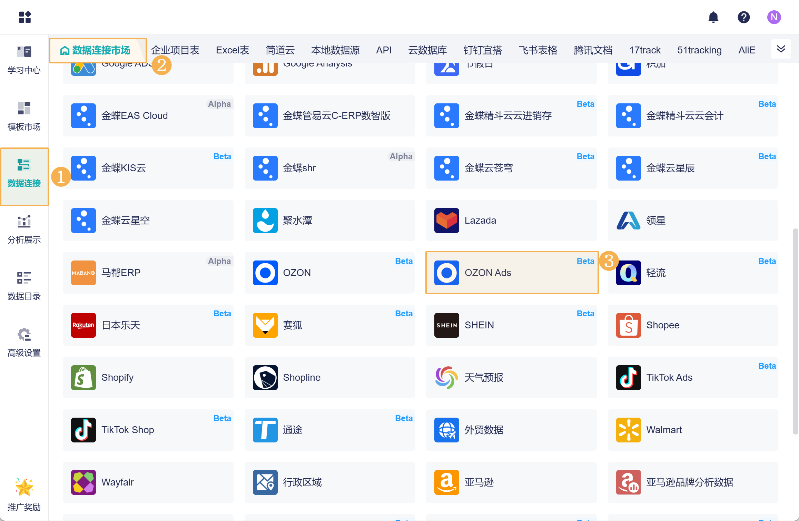The image size is (799, 521).
Task: Click the 通途 T logo icon
Action: click(x=265, y=430)
